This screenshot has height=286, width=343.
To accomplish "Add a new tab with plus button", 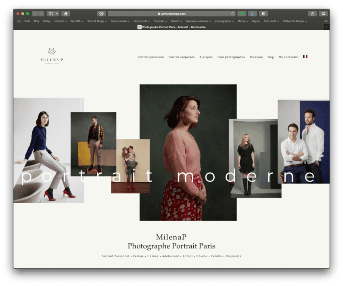I will click(x=326, y=27).
